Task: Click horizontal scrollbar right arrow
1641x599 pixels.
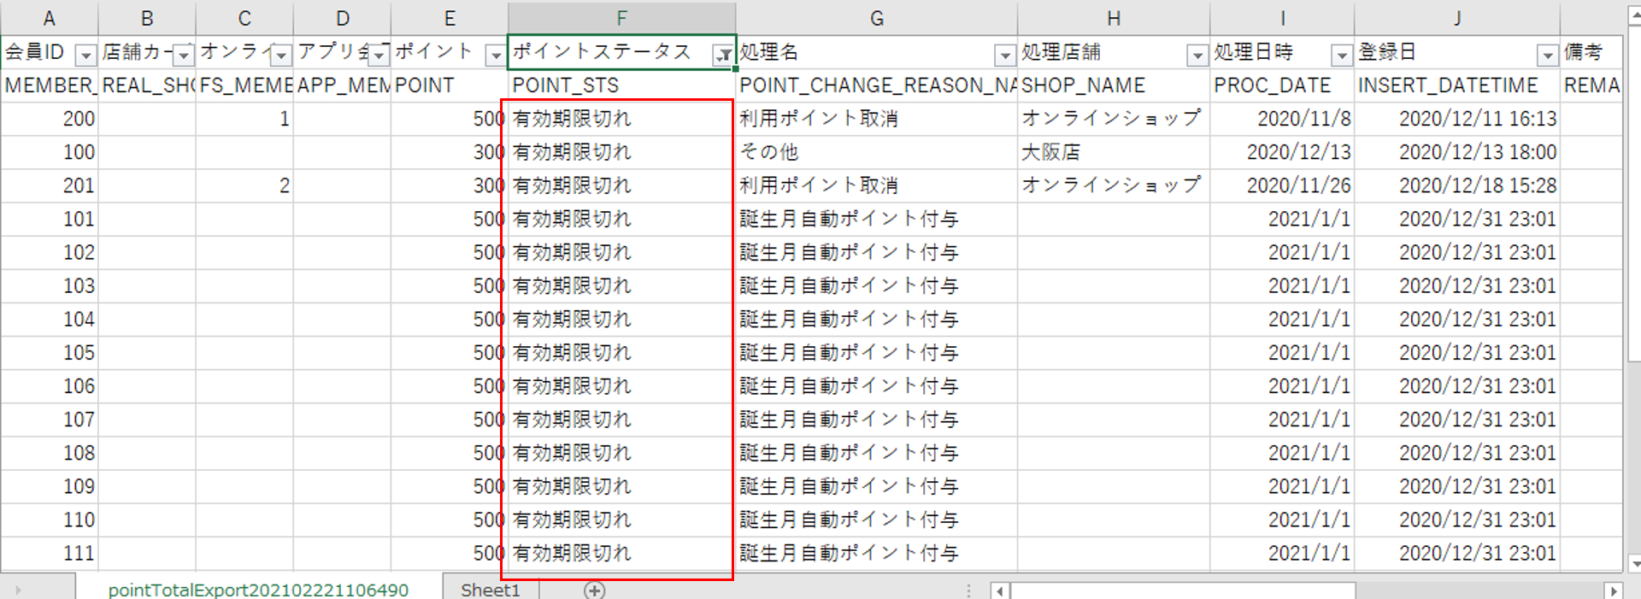Action: coord(1613,590)
